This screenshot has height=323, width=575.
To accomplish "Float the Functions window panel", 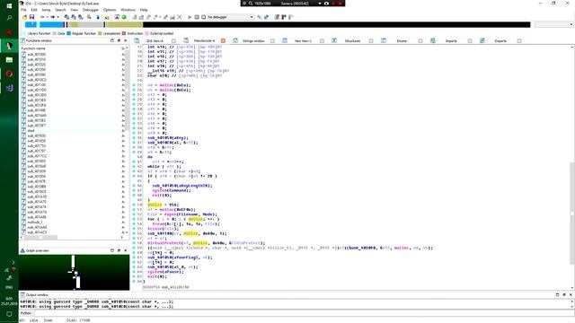I will (112, 40).
